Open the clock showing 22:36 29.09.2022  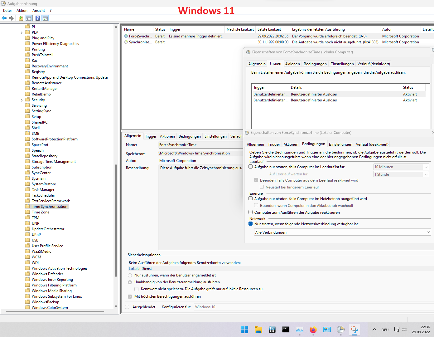(x=421, y=330)
